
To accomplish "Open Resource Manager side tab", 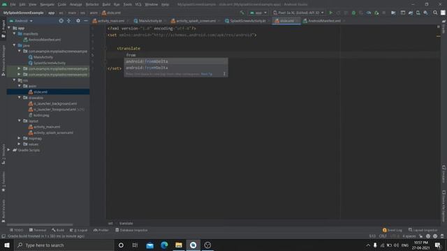I will pos(3,61).
